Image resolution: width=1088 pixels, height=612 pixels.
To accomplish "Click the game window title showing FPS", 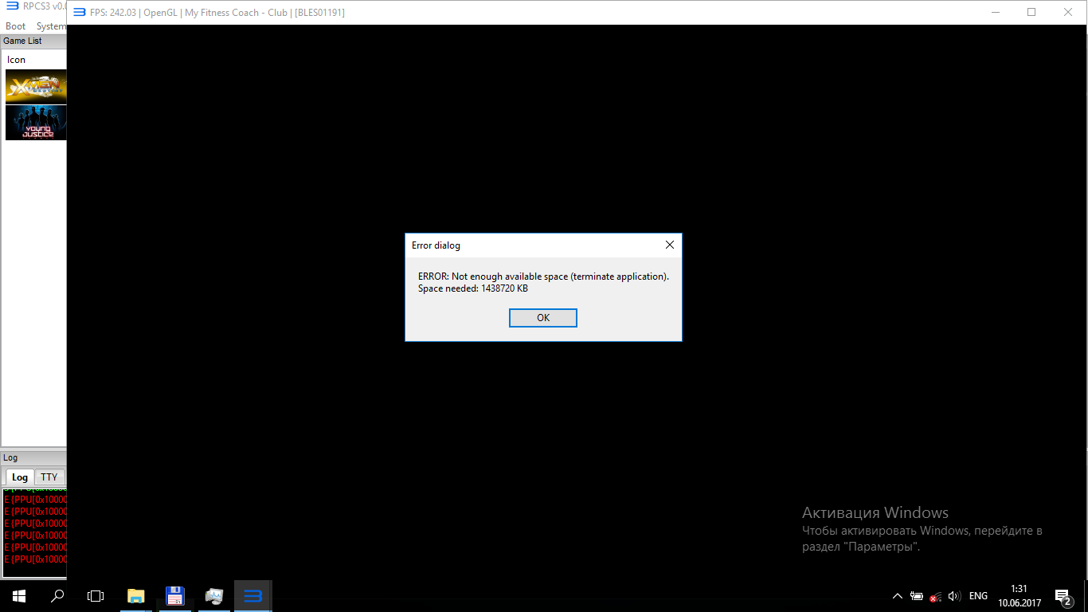I will click(219, 13).
